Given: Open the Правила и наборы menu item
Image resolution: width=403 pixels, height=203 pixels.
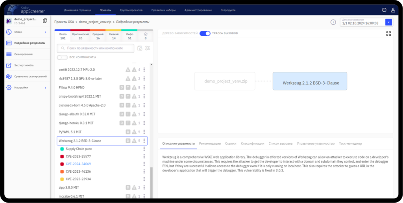Looking at the screenshot, I should 163,10.
